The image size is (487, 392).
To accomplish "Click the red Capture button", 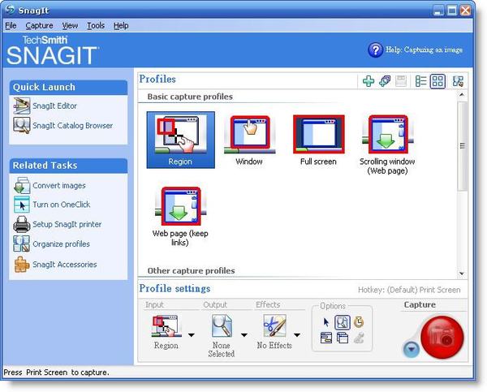I will (x=442, y=338).
